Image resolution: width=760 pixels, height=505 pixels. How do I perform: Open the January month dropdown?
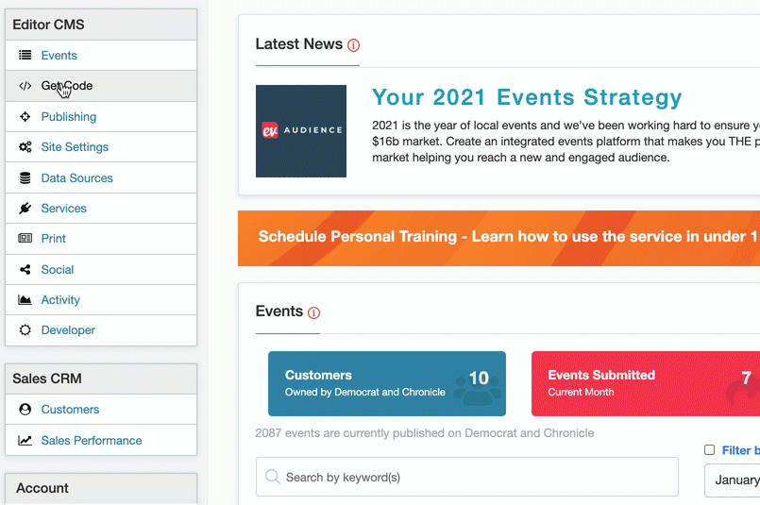point(733,480)
